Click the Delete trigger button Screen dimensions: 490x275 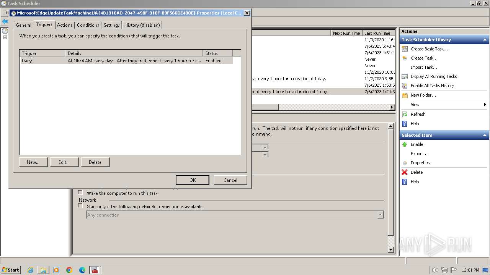95,162
